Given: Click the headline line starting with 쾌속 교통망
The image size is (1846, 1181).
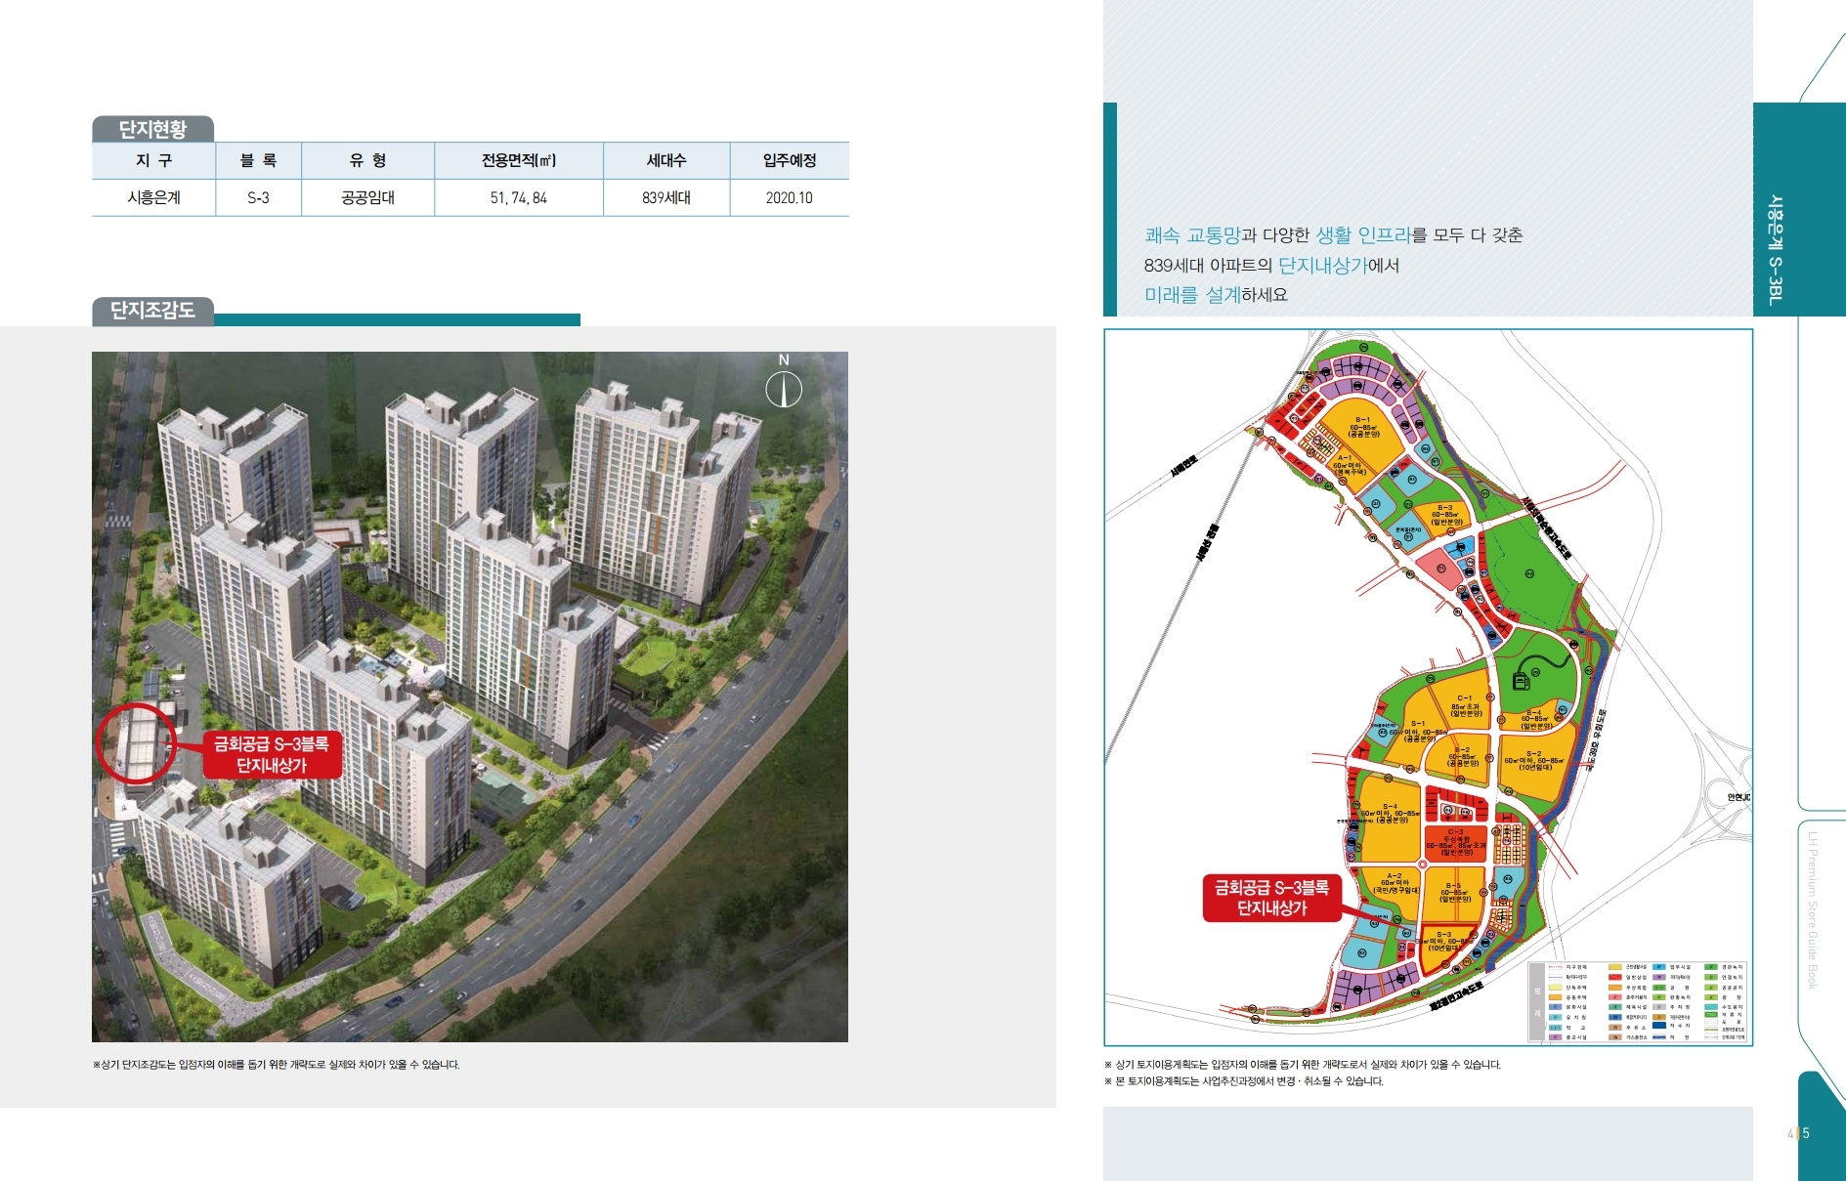Looking at the screenshot, I should tap(1333, 235).
